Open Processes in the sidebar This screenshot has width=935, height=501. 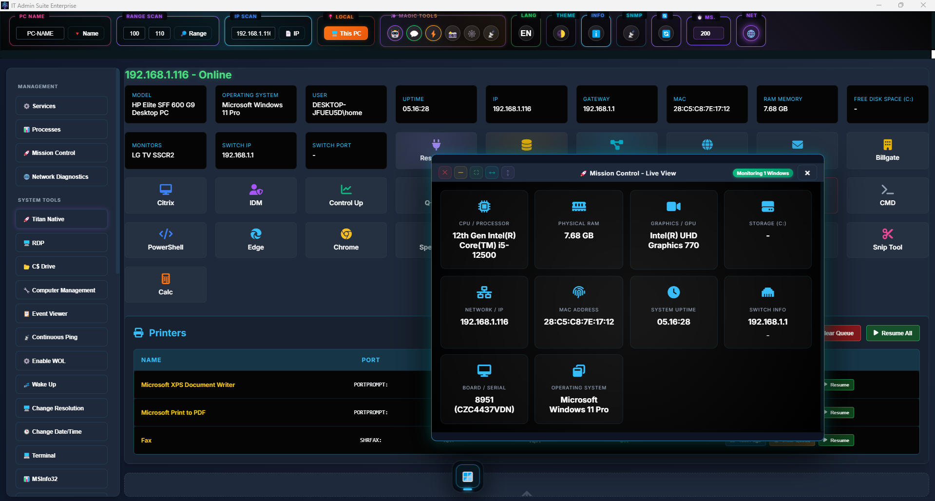pos(61,129)
